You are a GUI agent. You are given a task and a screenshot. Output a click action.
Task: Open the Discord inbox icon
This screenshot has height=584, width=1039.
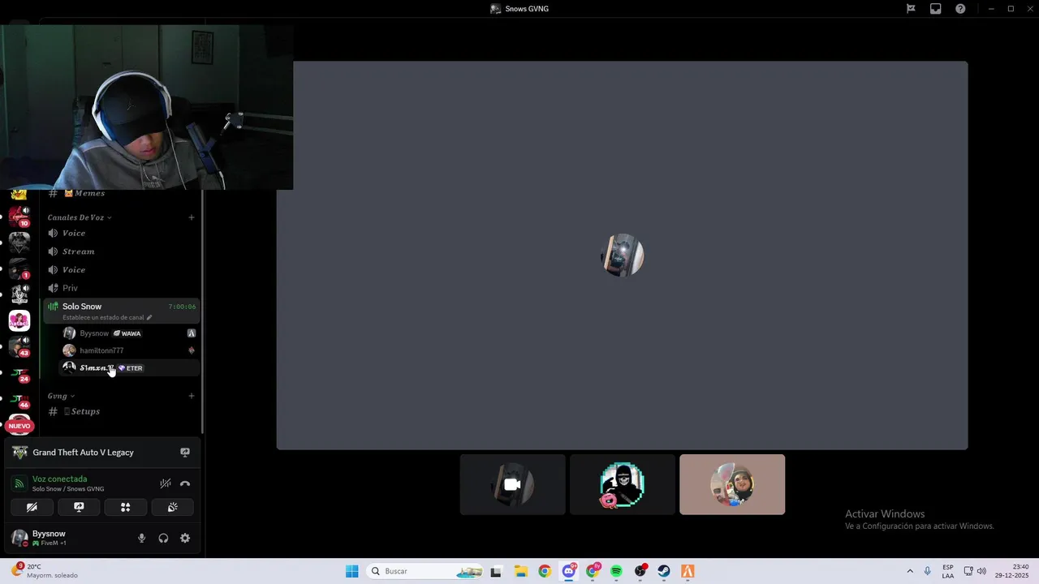coord(936,9)
